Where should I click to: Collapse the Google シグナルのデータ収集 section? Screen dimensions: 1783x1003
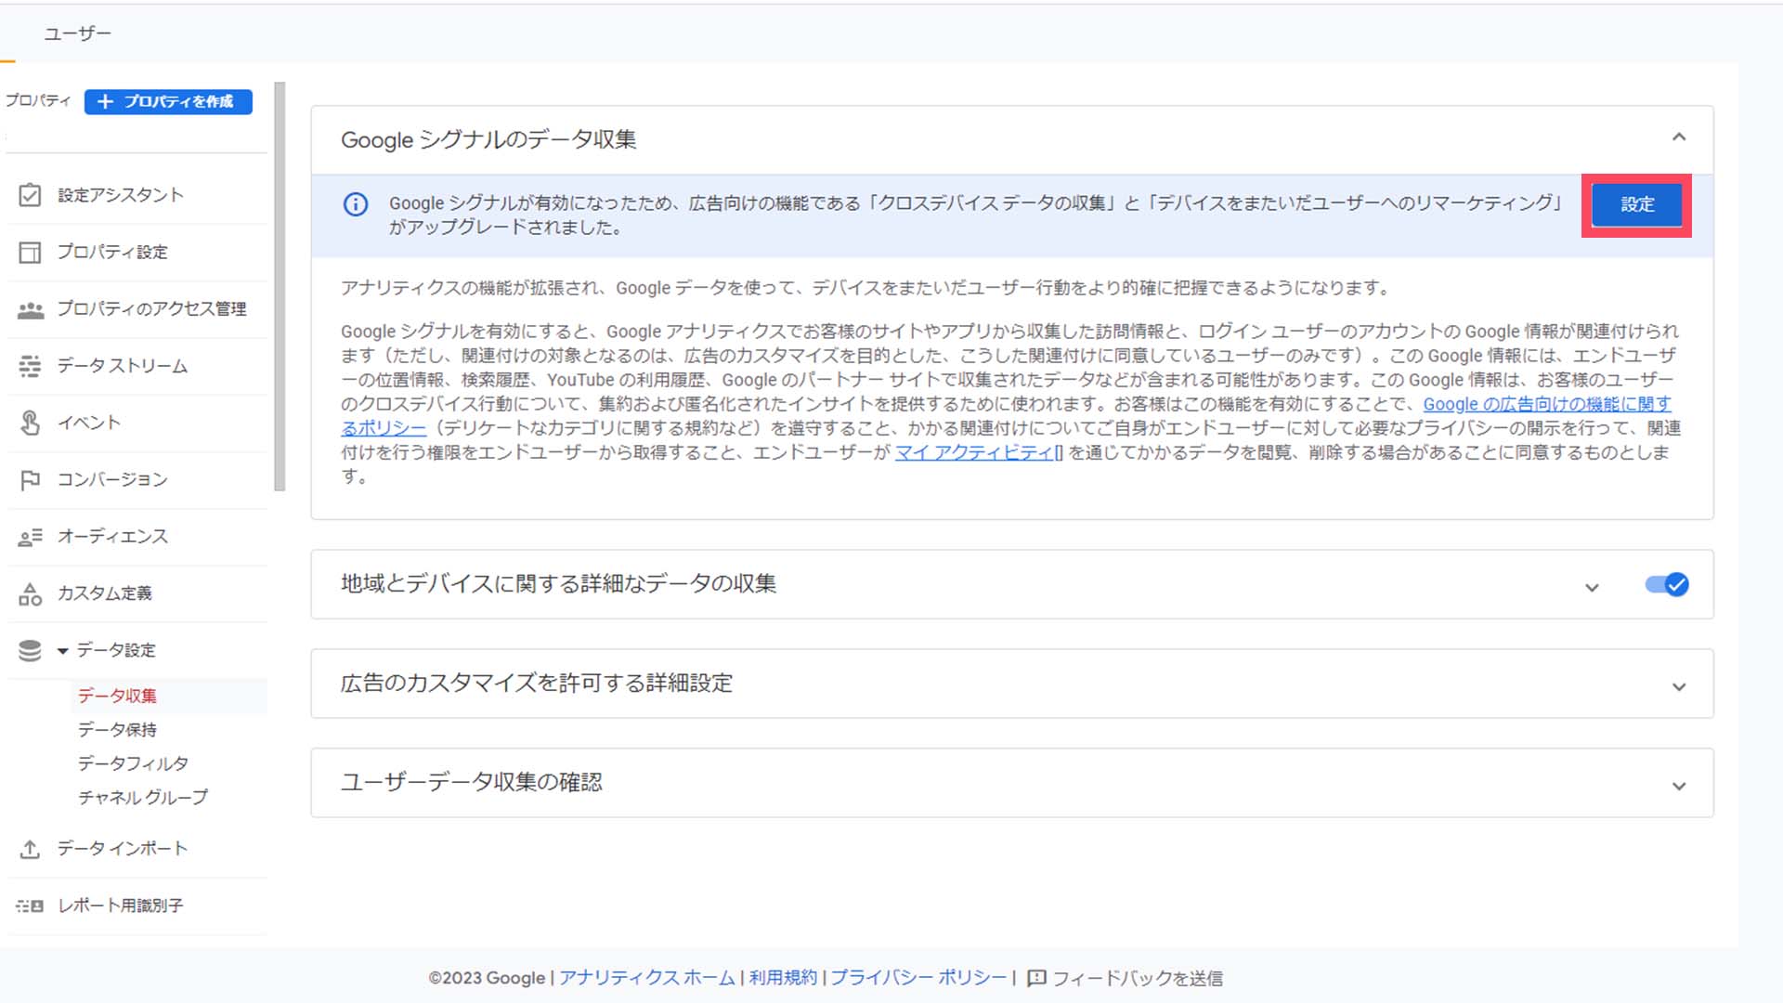tap(1679, 137)
